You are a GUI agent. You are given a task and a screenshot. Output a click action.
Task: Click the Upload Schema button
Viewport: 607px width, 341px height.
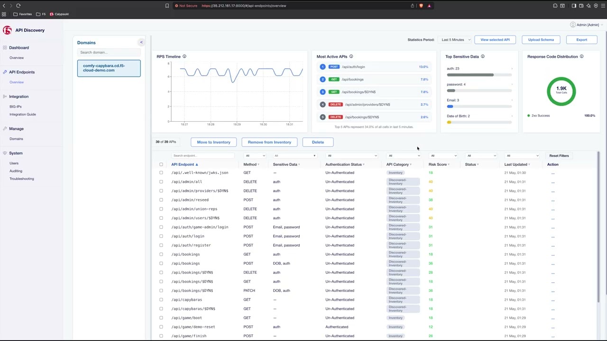point(541,40)
